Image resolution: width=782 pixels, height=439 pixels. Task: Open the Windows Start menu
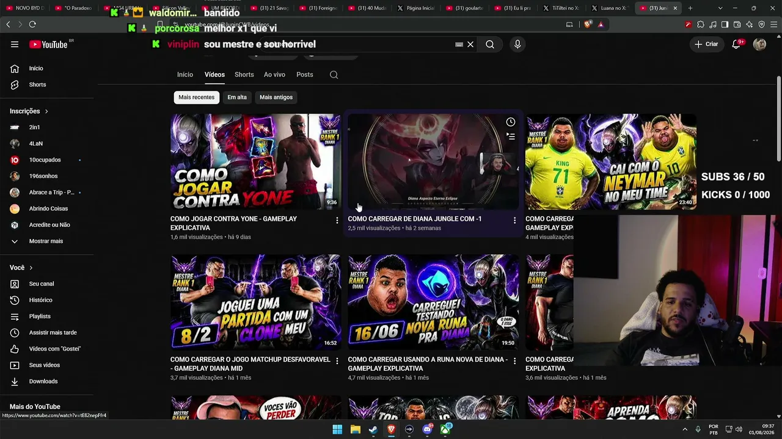coord(337,430)
